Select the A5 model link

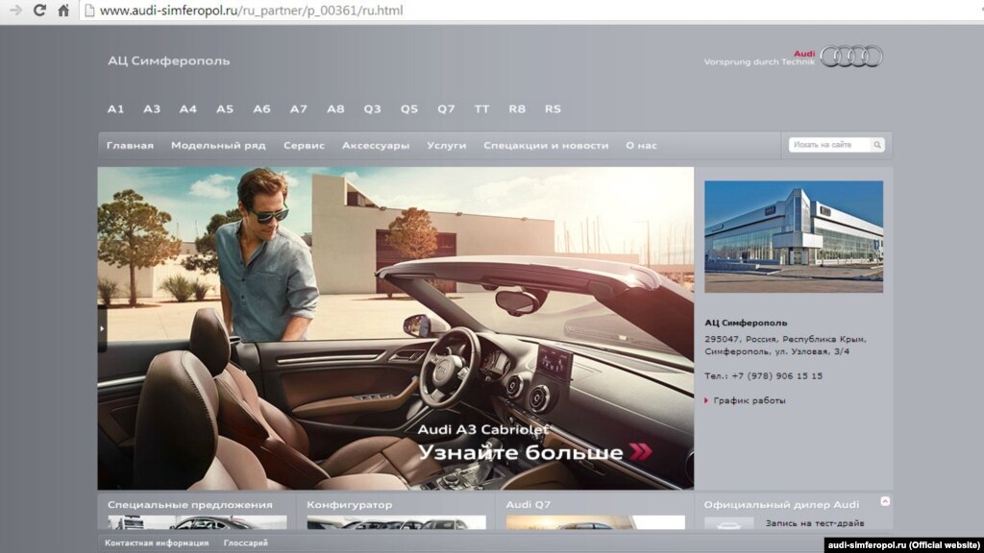(225, 109)
